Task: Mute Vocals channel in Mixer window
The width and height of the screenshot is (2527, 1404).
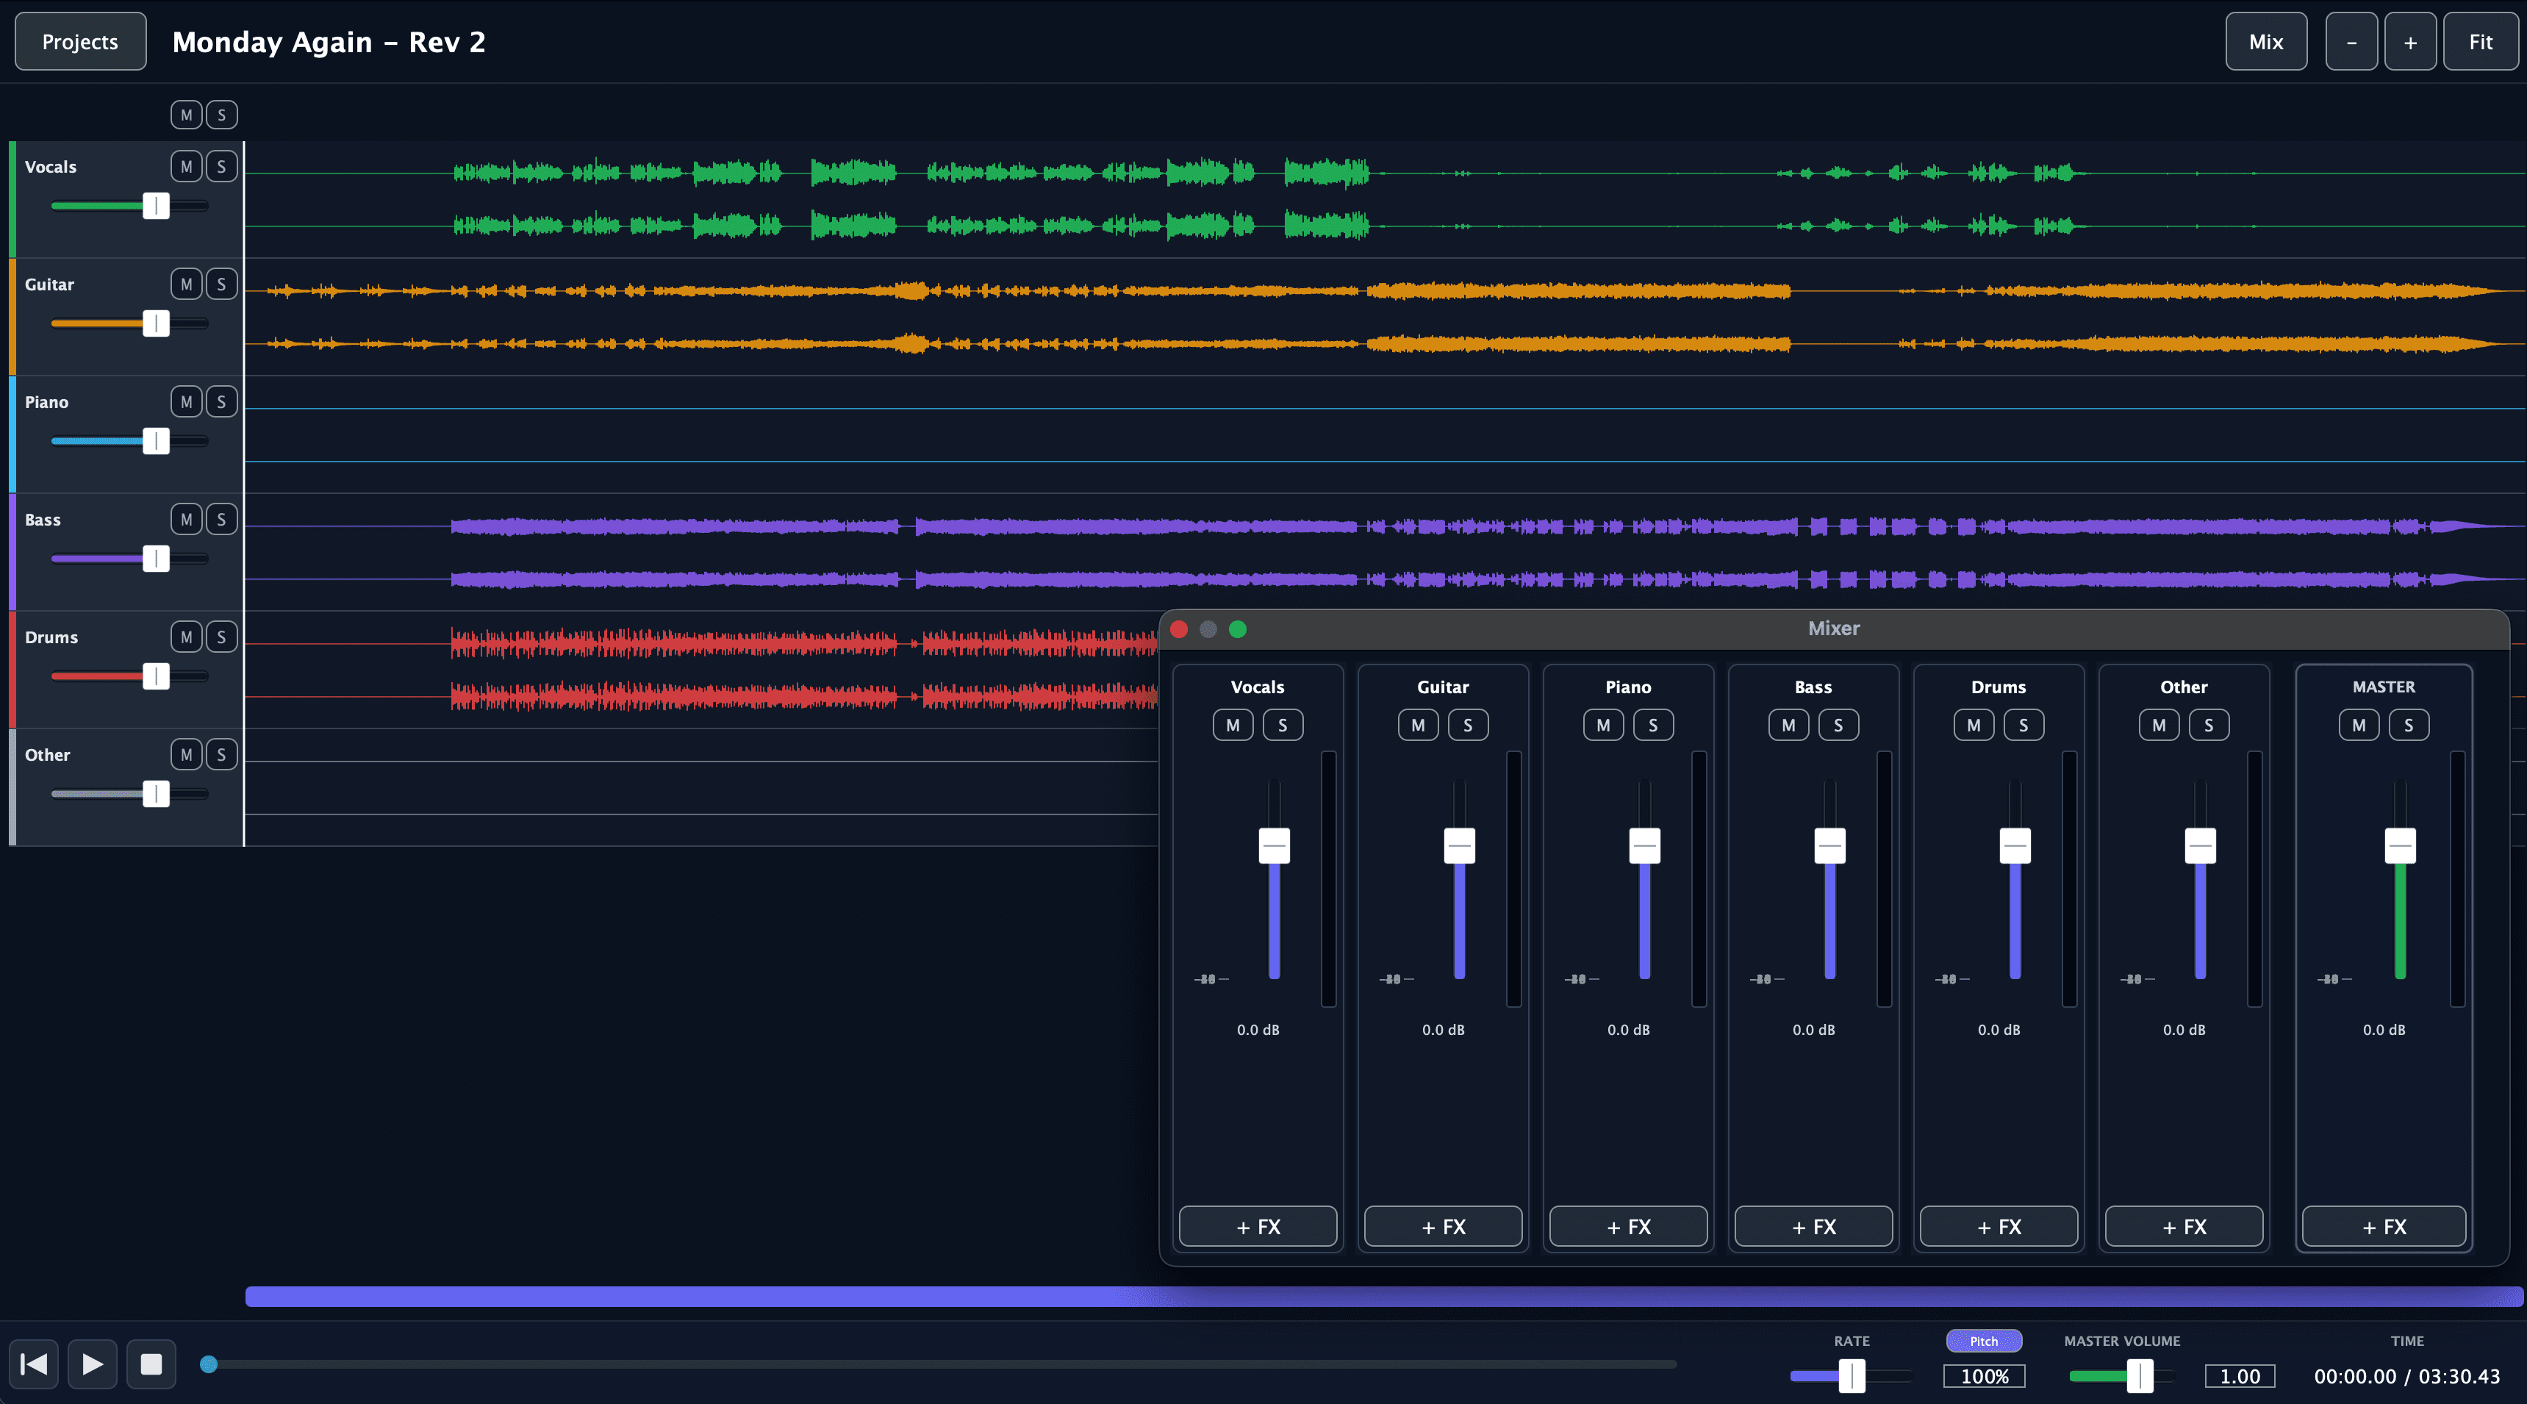Action: click(x=1233, y=725)
